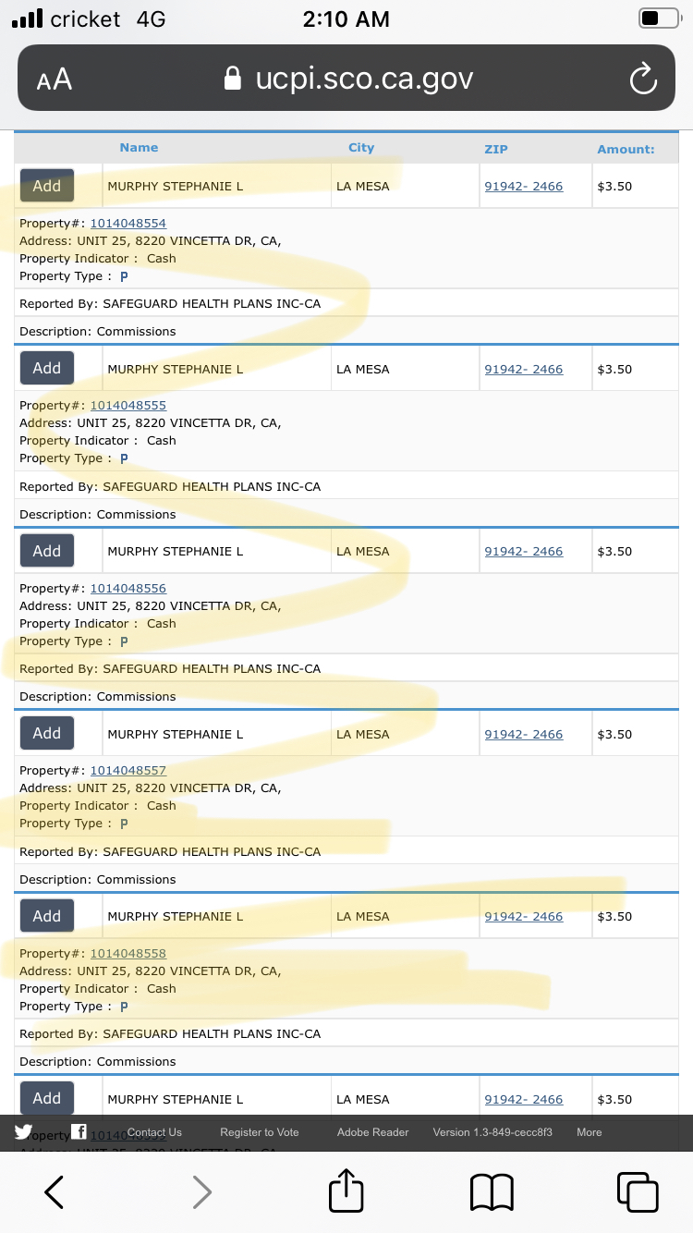Tap the Safari back arrow

pyautogui.click(x=55, y=1191)
